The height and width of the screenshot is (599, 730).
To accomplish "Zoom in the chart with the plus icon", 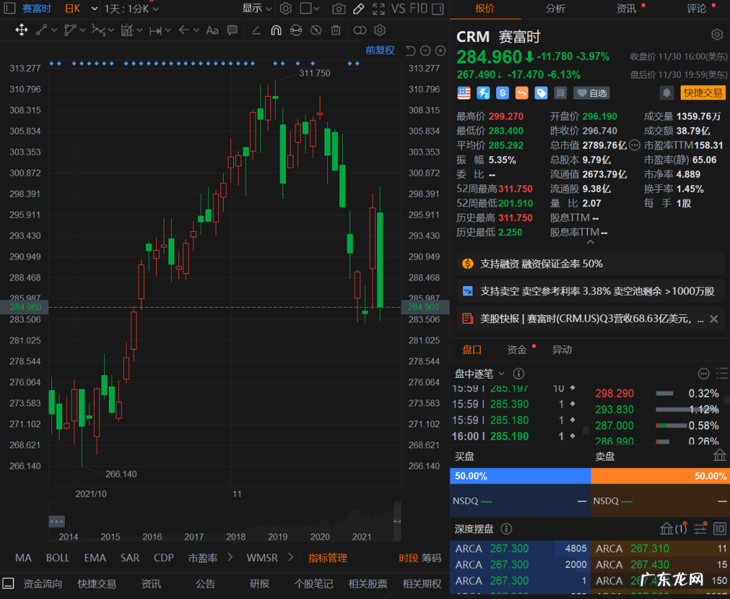I will (441, 51).
